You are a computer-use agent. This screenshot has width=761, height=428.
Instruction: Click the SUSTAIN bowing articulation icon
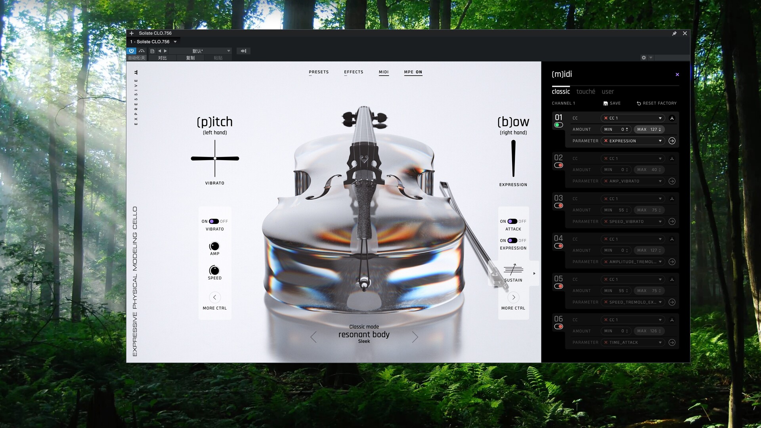click(x=513, y=270)
